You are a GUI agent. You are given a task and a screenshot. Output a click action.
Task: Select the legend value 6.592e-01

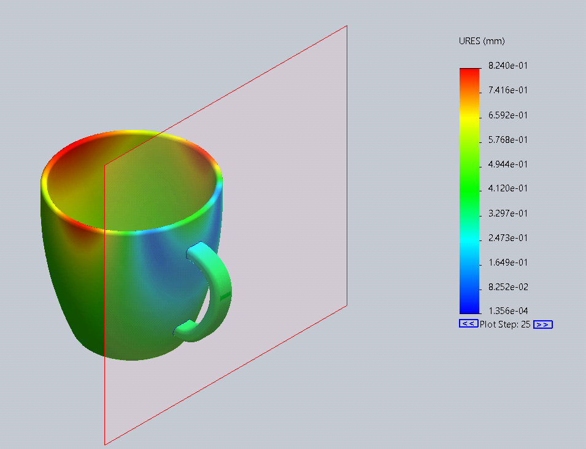click(508, 115)
